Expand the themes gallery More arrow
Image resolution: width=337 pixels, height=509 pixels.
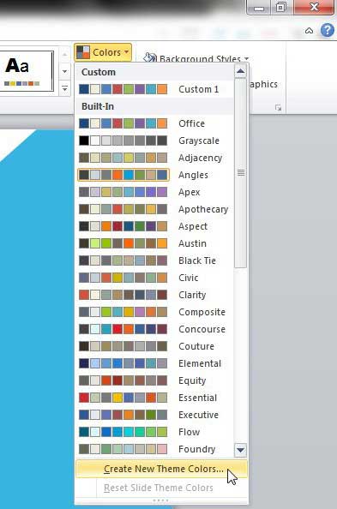[x=64, y=88]
